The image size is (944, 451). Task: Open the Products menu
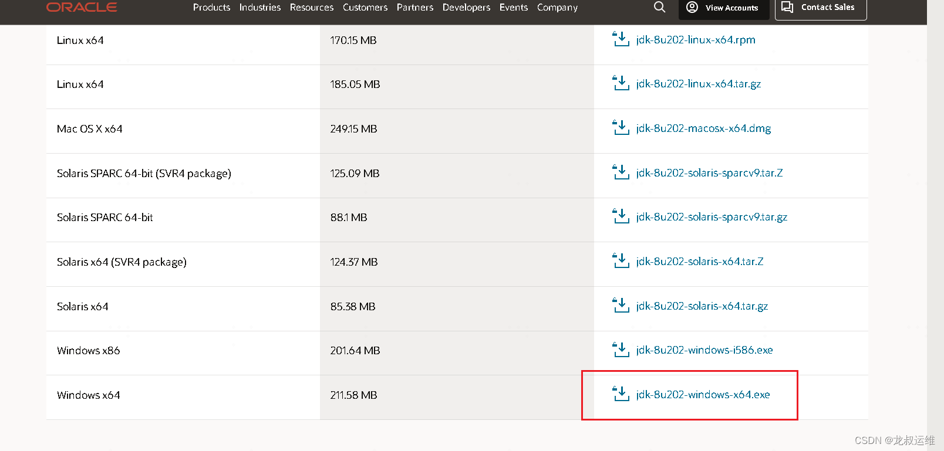click(211, 7)
